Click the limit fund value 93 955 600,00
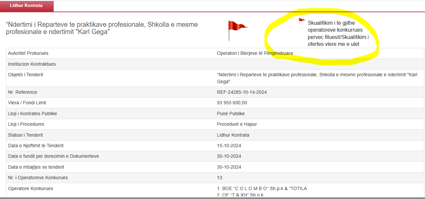This screenshot has width=425, height=199. (232, 103)
